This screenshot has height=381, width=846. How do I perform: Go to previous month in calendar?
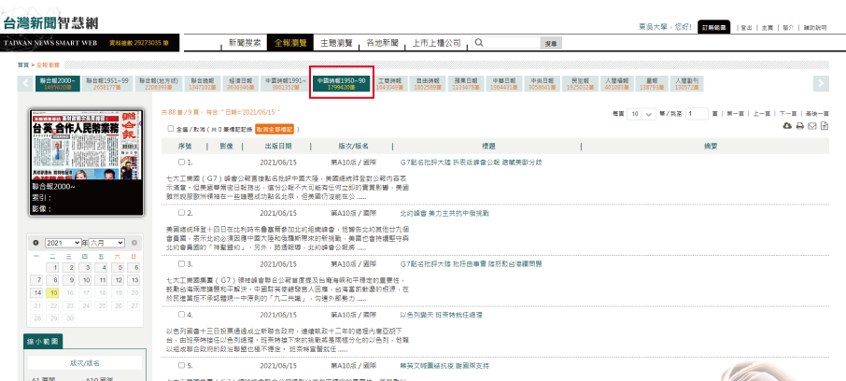click(35, 243)
